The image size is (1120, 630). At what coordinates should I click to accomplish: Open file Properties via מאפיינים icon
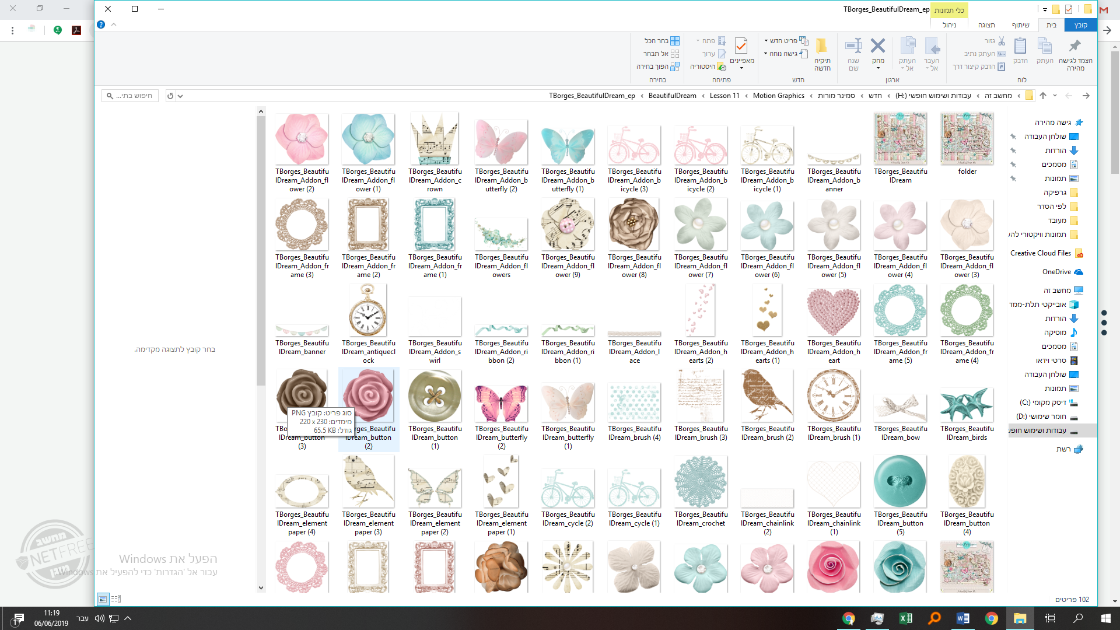[x=741, y=47]
